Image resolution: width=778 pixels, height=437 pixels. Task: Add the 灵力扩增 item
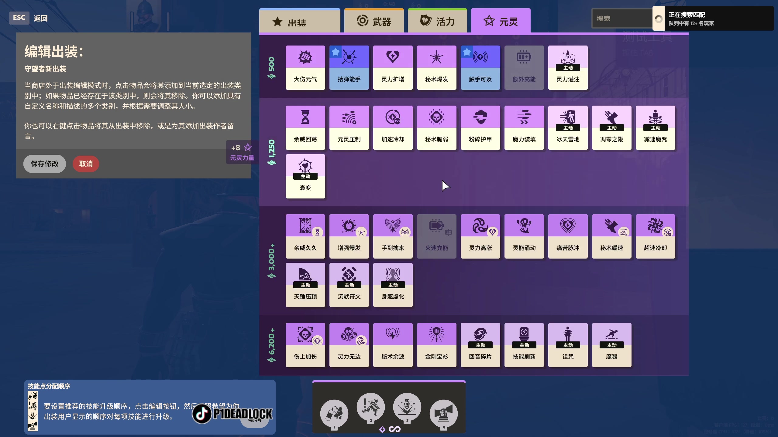(x=393, y=67)
